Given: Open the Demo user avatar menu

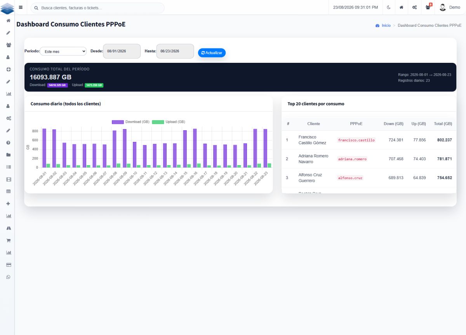Looking at the screenshot, I should click(450, 7).
